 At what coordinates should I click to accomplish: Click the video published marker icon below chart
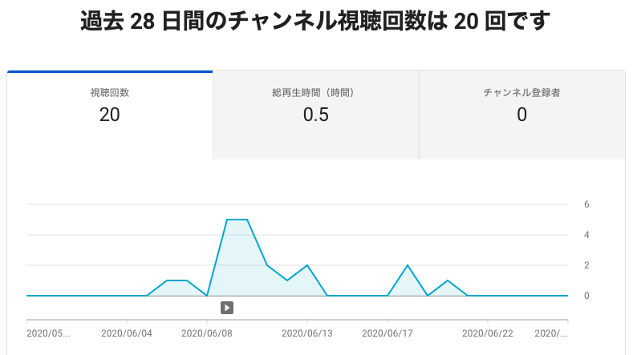pyautogui.click(x=227, y=307)
